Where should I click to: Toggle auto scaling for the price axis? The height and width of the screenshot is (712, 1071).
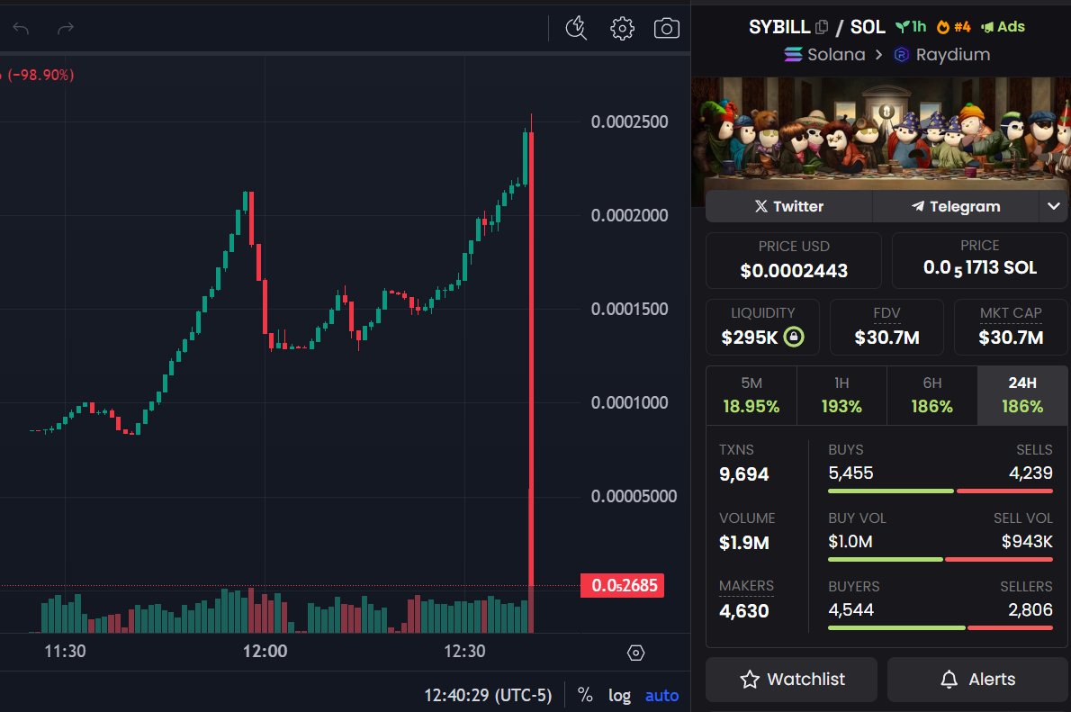(661, 695)
